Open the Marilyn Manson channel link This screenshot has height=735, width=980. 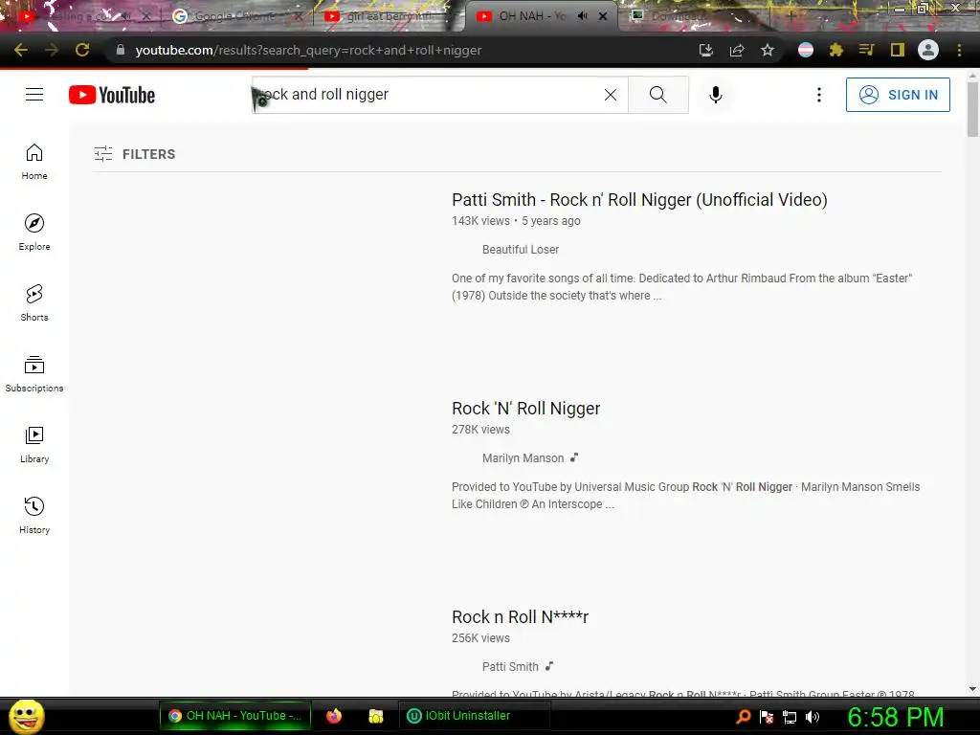(x=523, y=458)
